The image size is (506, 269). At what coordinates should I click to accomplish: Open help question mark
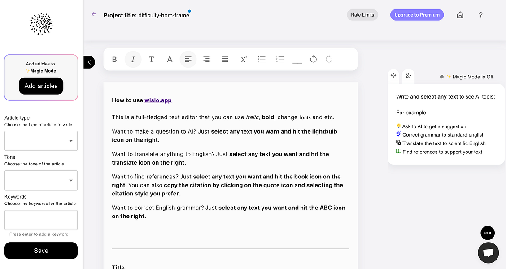(480, 15)
